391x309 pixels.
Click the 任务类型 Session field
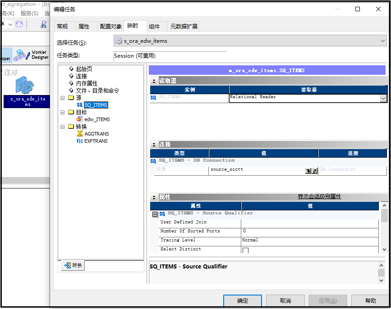(x=170, y=56)
